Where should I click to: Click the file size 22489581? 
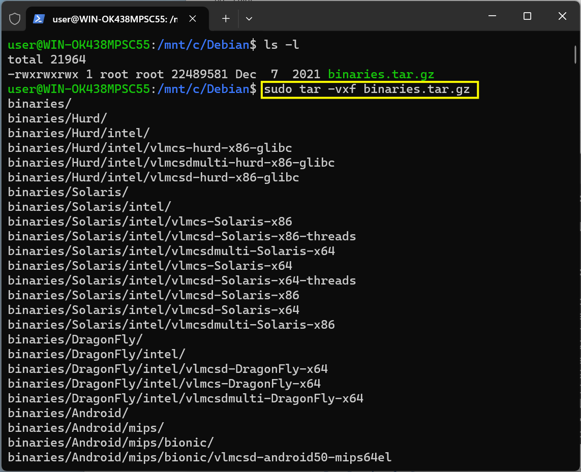point(199,75)
